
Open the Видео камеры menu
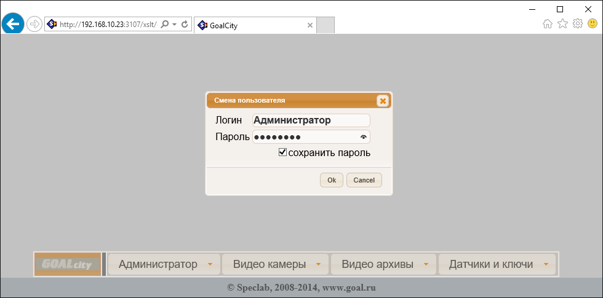pyautogui.click(x=276, y=264)
